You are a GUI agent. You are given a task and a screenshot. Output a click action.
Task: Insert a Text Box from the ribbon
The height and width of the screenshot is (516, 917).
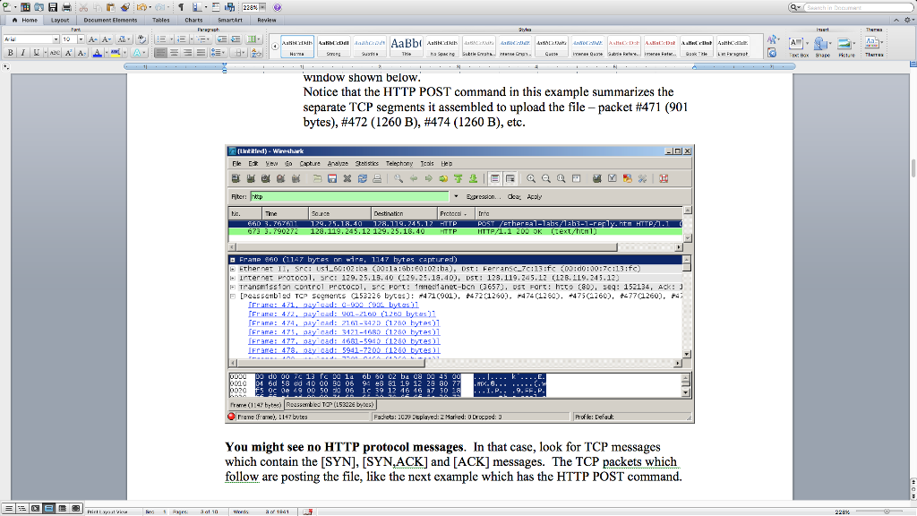tap(795, 44)
